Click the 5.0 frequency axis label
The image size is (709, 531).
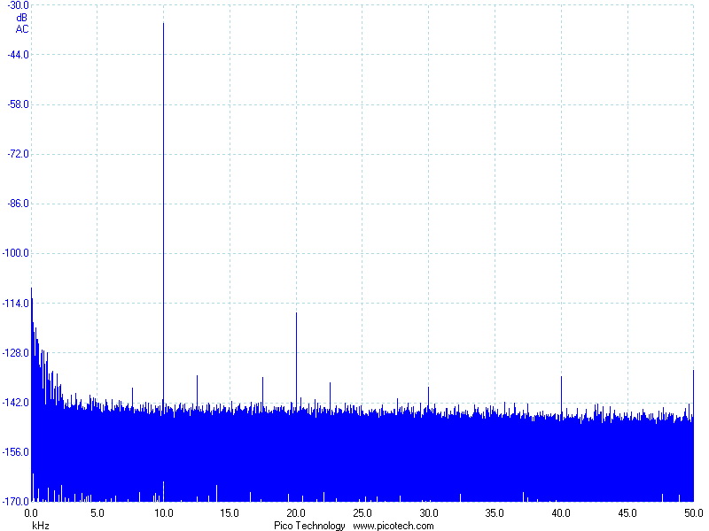97,513
